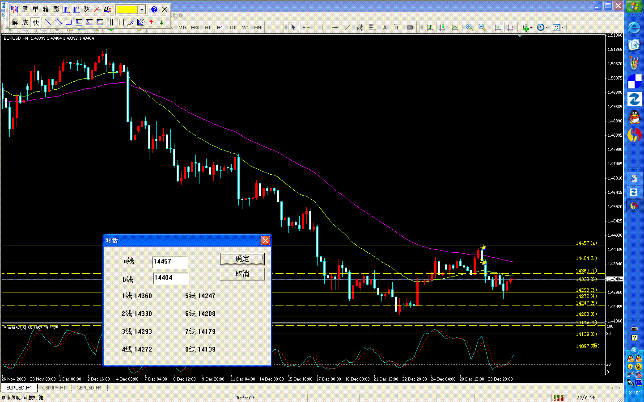Switch chart to W1 timeframe
Screen dimensions: 644x402
[x=246, y=27]
